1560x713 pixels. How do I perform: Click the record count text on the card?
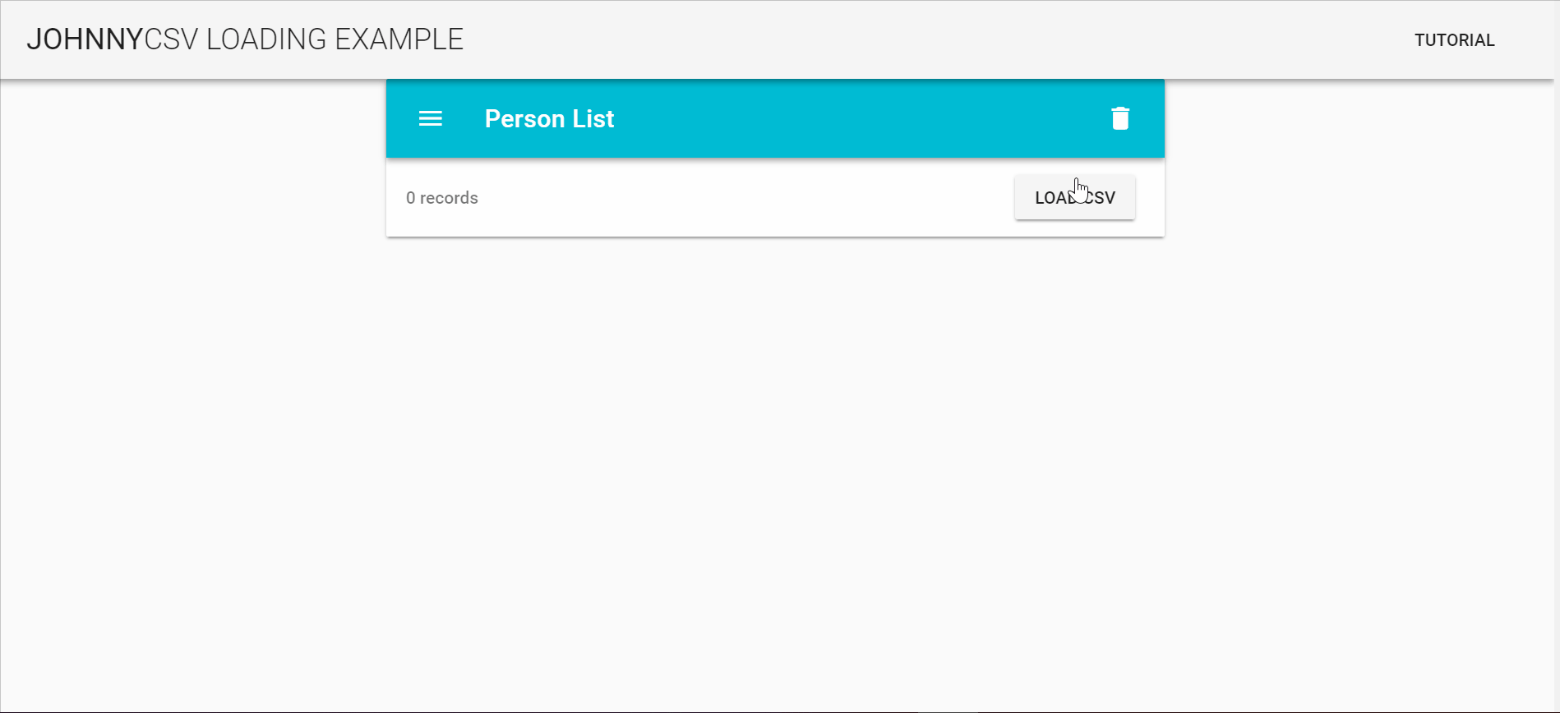tap(442, 197)
